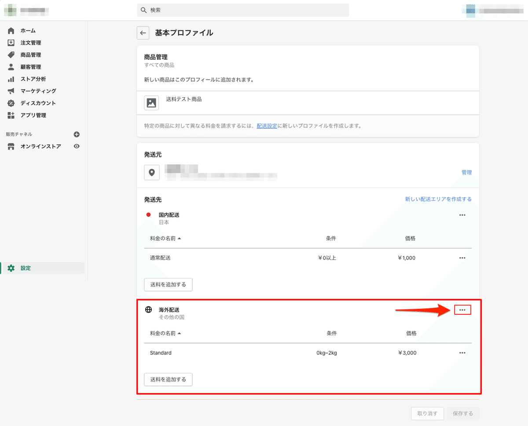Open more options for Standard rate
Screen dimensions: 528x426
click(x=462, y=353)
